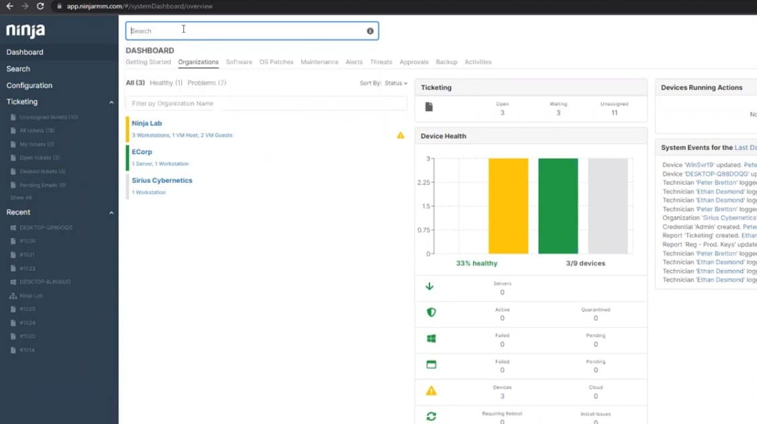
Task: Click the Ninja logo in the sidebar
Action: pos(26,31)
